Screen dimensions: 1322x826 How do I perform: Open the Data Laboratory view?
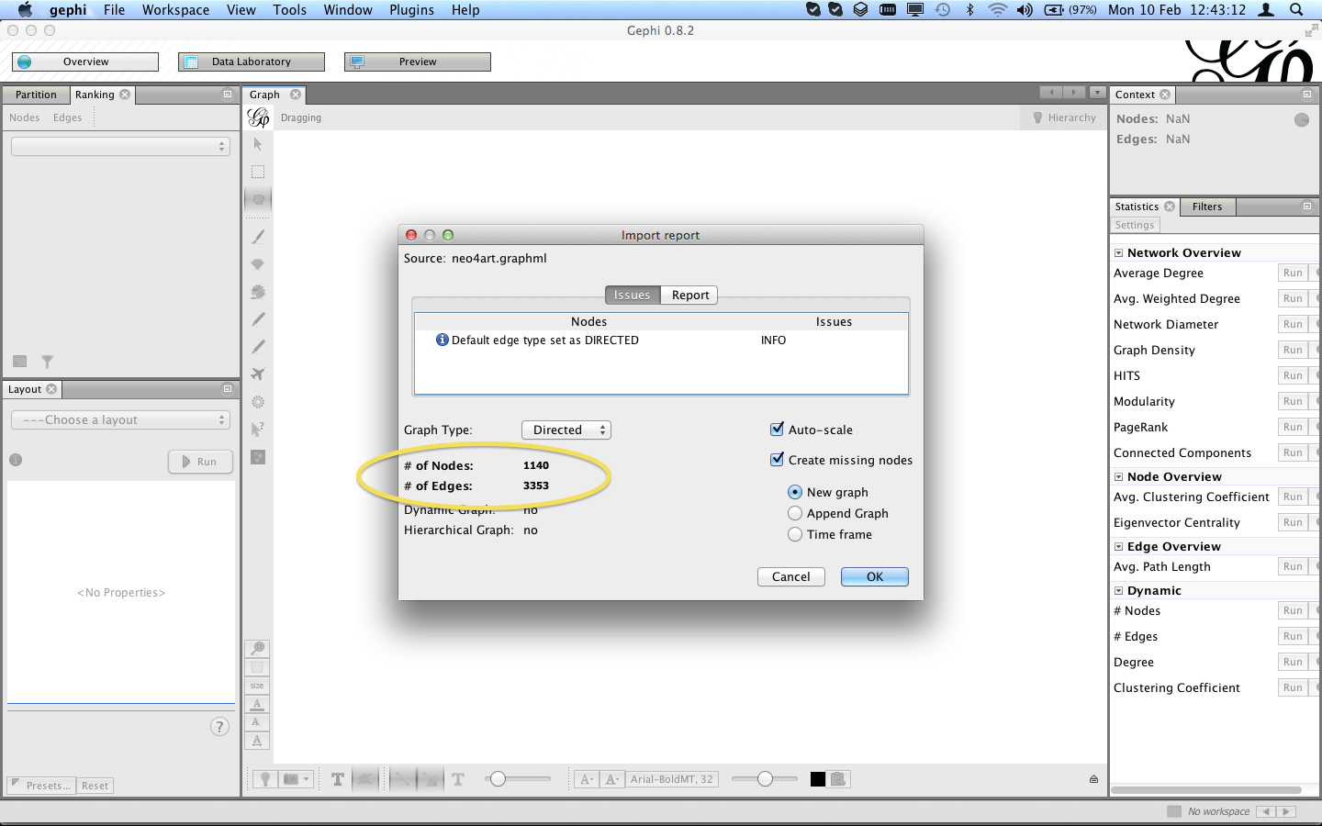point(252,61)
